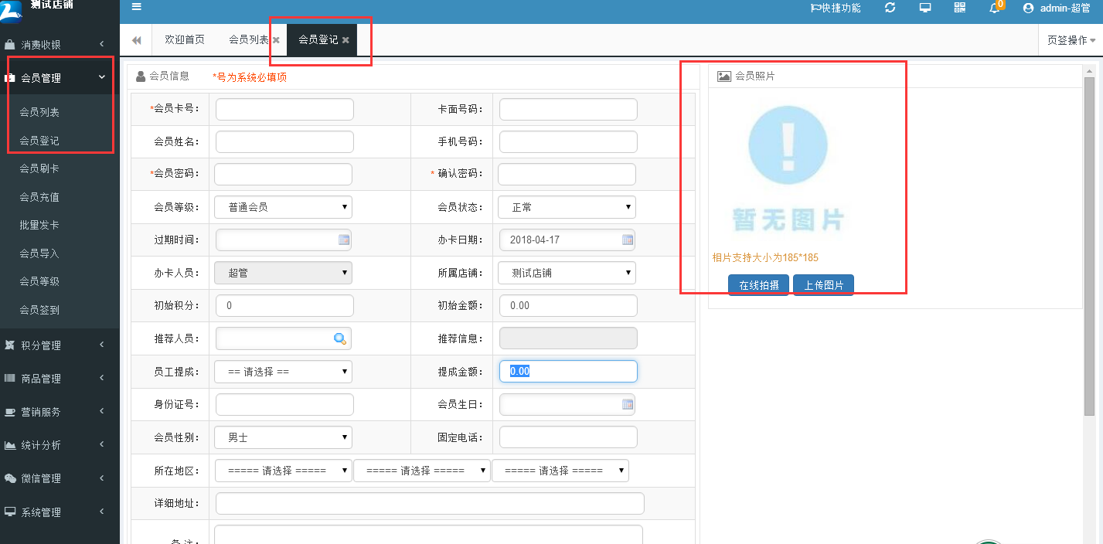Expand the 员工提成 selection dropdown
Screen dimensions: 1103x544
click(283, 371)
